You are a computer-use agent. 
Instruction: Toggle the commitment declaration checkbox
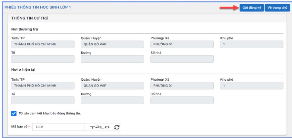point(14,113)
